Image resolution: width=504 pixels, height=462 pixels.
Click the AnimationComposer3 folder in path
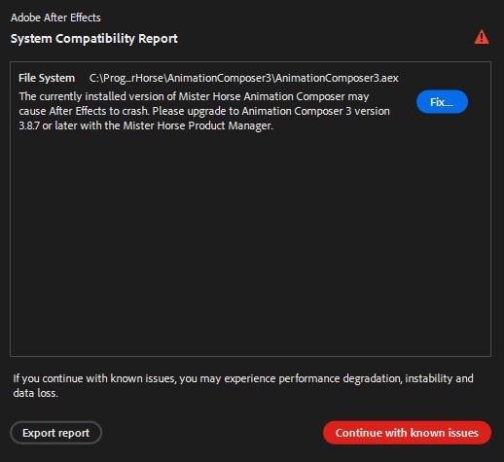pos(219,78)
